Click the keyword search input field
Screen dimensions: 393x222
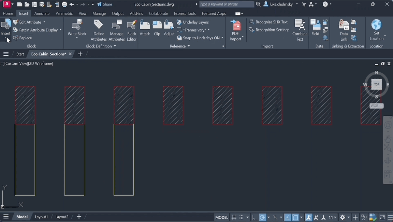(x=227, y=4)
